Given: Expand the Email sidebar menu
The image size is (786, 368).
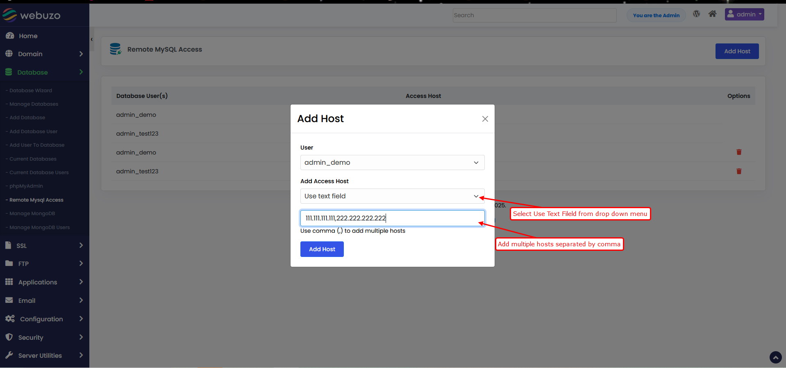Looking at the screenshot, I should [x=44, y=300].
